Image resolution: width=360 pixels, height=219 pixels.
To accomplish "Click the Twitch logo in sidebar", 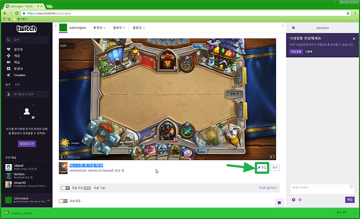I will point(26,28).
